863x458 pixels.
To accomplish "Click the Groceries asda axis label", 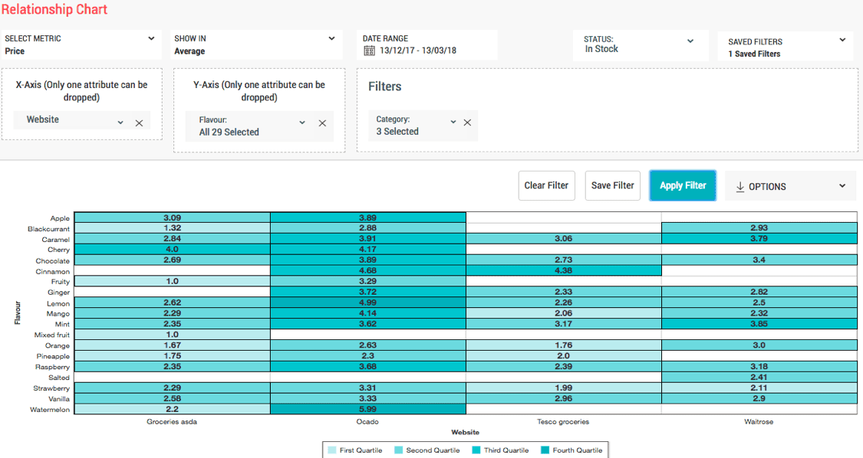I will point(172,422).
